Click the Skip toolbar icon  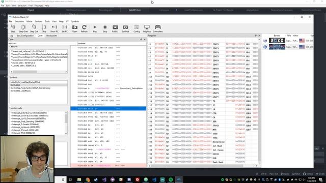44,28
